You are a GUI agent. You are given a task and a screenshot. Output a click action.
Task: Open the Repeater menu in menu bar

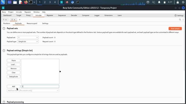point(28,12)
